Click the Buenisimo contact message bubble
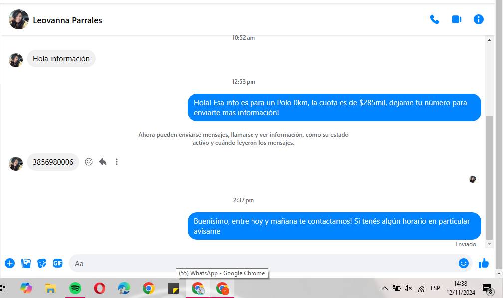Viewport: 503px width, 298px height. tap(334, 226)
